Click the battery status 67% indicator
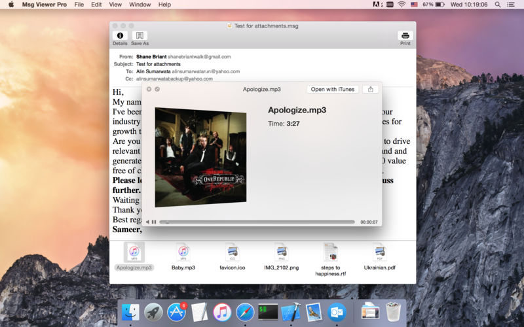The image size is (524, 327). [x=434, y=5]
